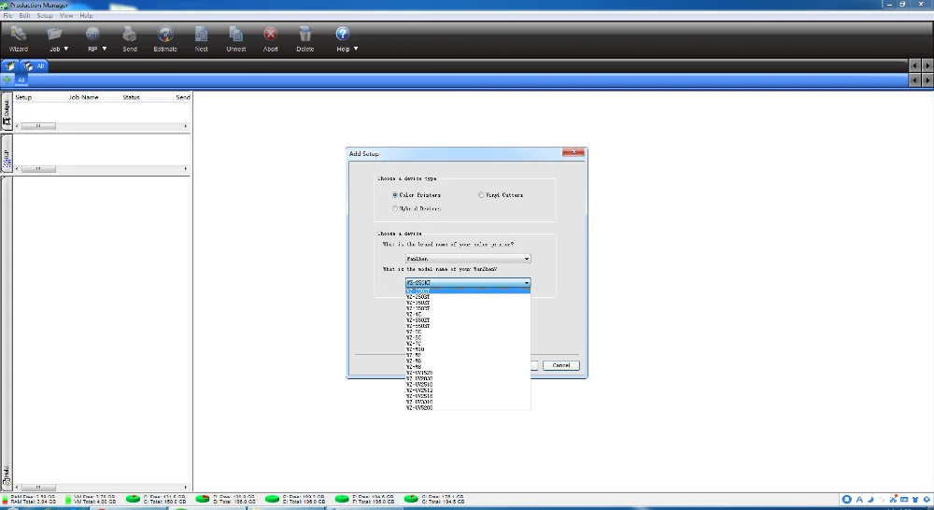
Task: Select the Output vertical side tab
Action: tap(7, 112)
